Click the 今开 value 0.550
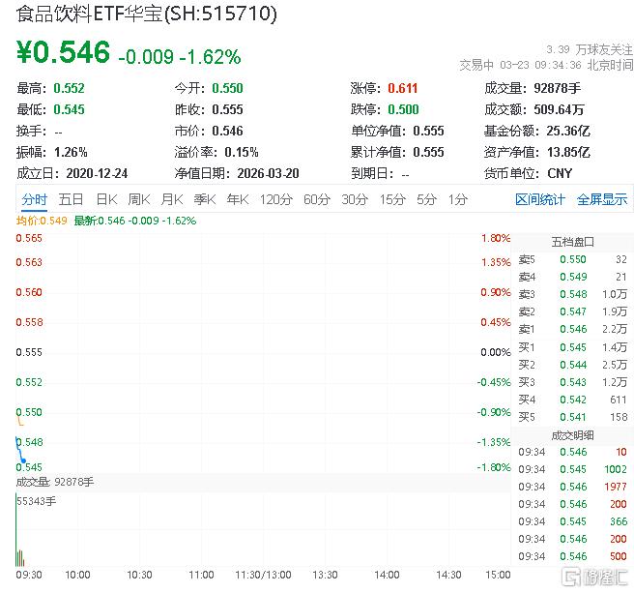The height and width of the screenshot is (593, 634). pyautogui.click(x=228, y=88)
